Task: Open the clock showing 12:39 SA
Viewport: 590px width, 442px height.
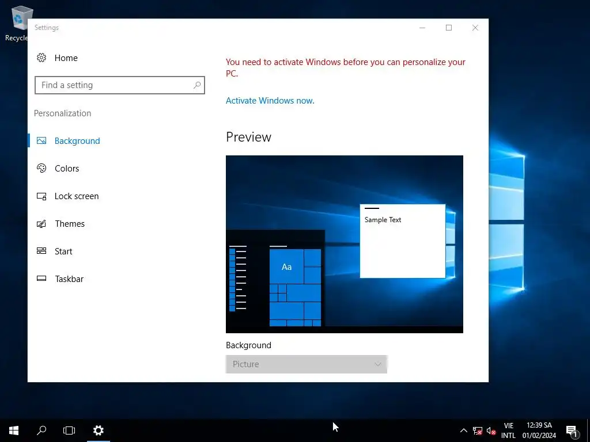Action: pyautogui.click(x=539, y=430)
